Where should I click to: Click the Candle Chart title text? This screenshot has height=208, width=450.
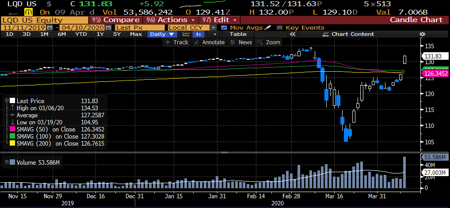click(x=416, y=20)
